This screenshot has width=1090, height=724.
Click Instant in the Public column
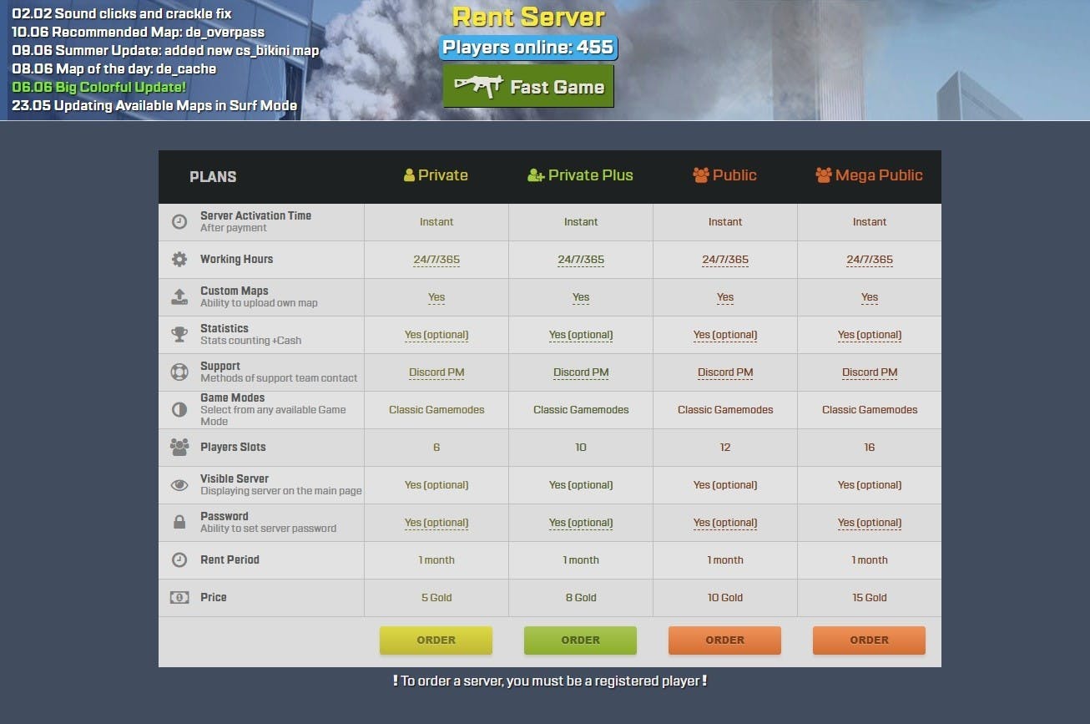(725, 222)
